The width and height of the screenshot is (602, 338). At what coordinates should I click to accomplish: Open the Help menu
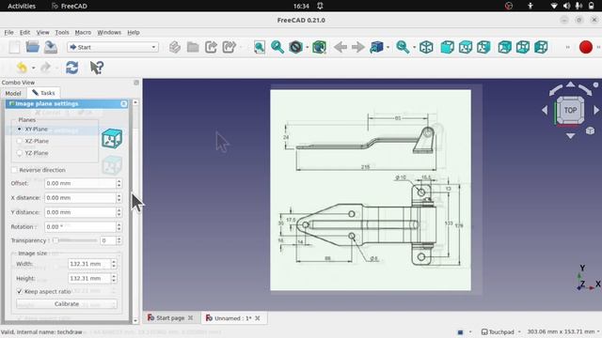click(134, 33)
